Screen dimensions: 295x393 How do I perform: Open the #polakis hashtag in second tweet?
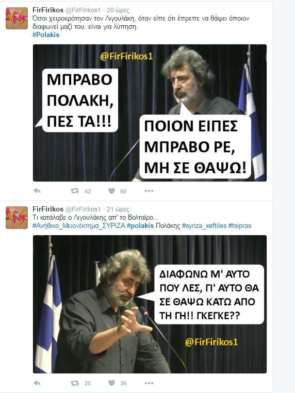[140, 225]
